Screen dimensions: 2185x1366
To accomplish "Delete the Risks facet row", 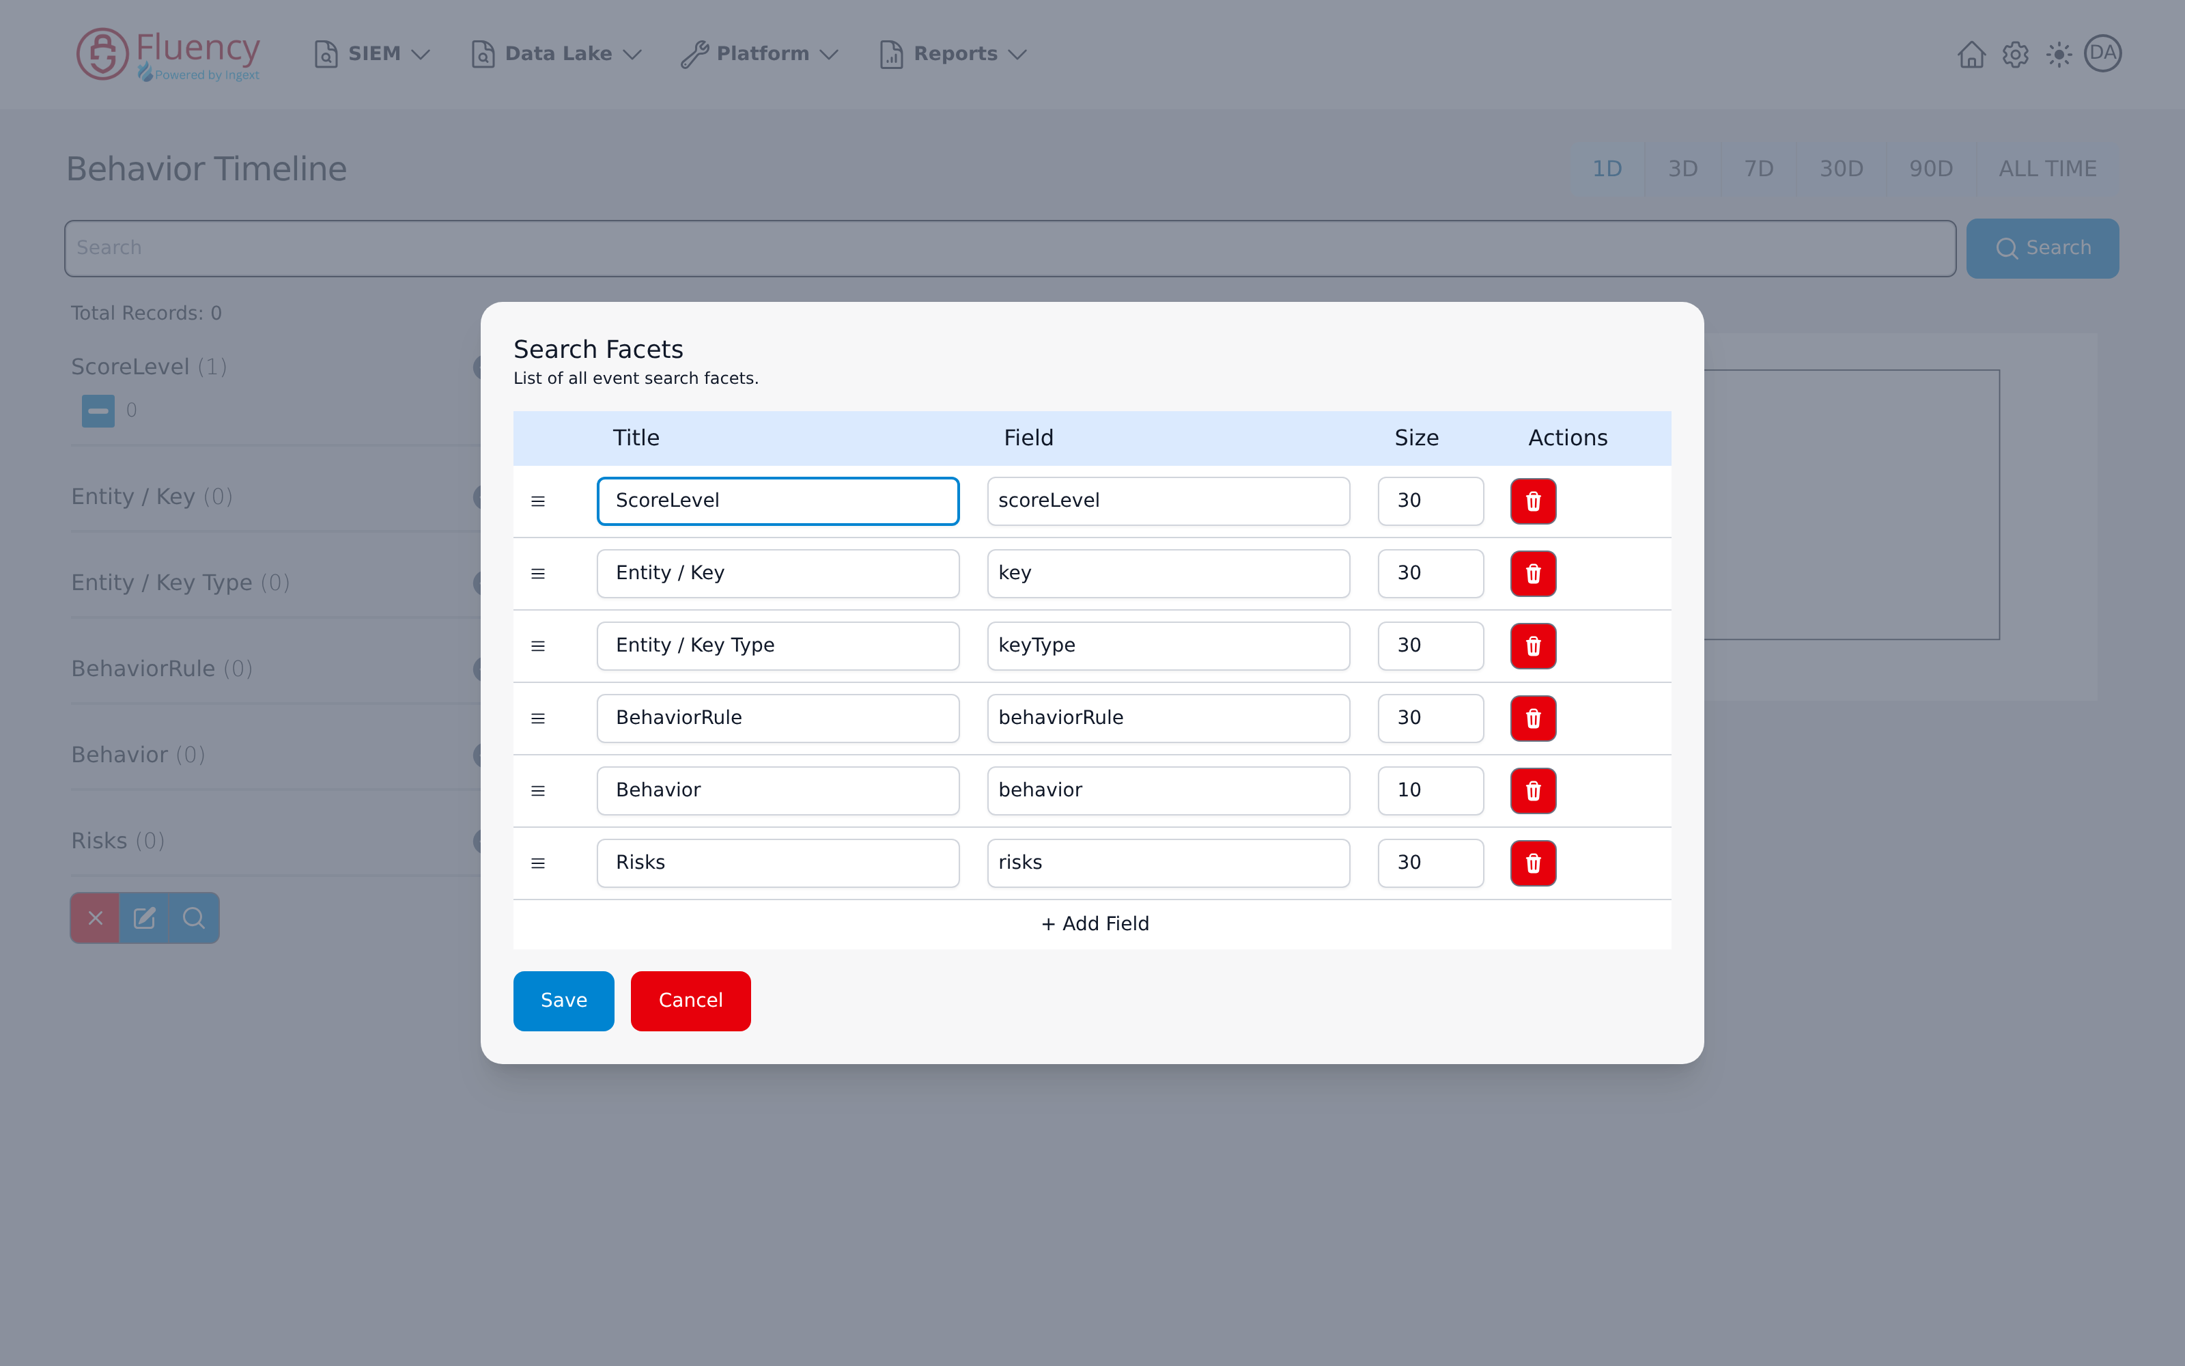I will click(1533, 863).
